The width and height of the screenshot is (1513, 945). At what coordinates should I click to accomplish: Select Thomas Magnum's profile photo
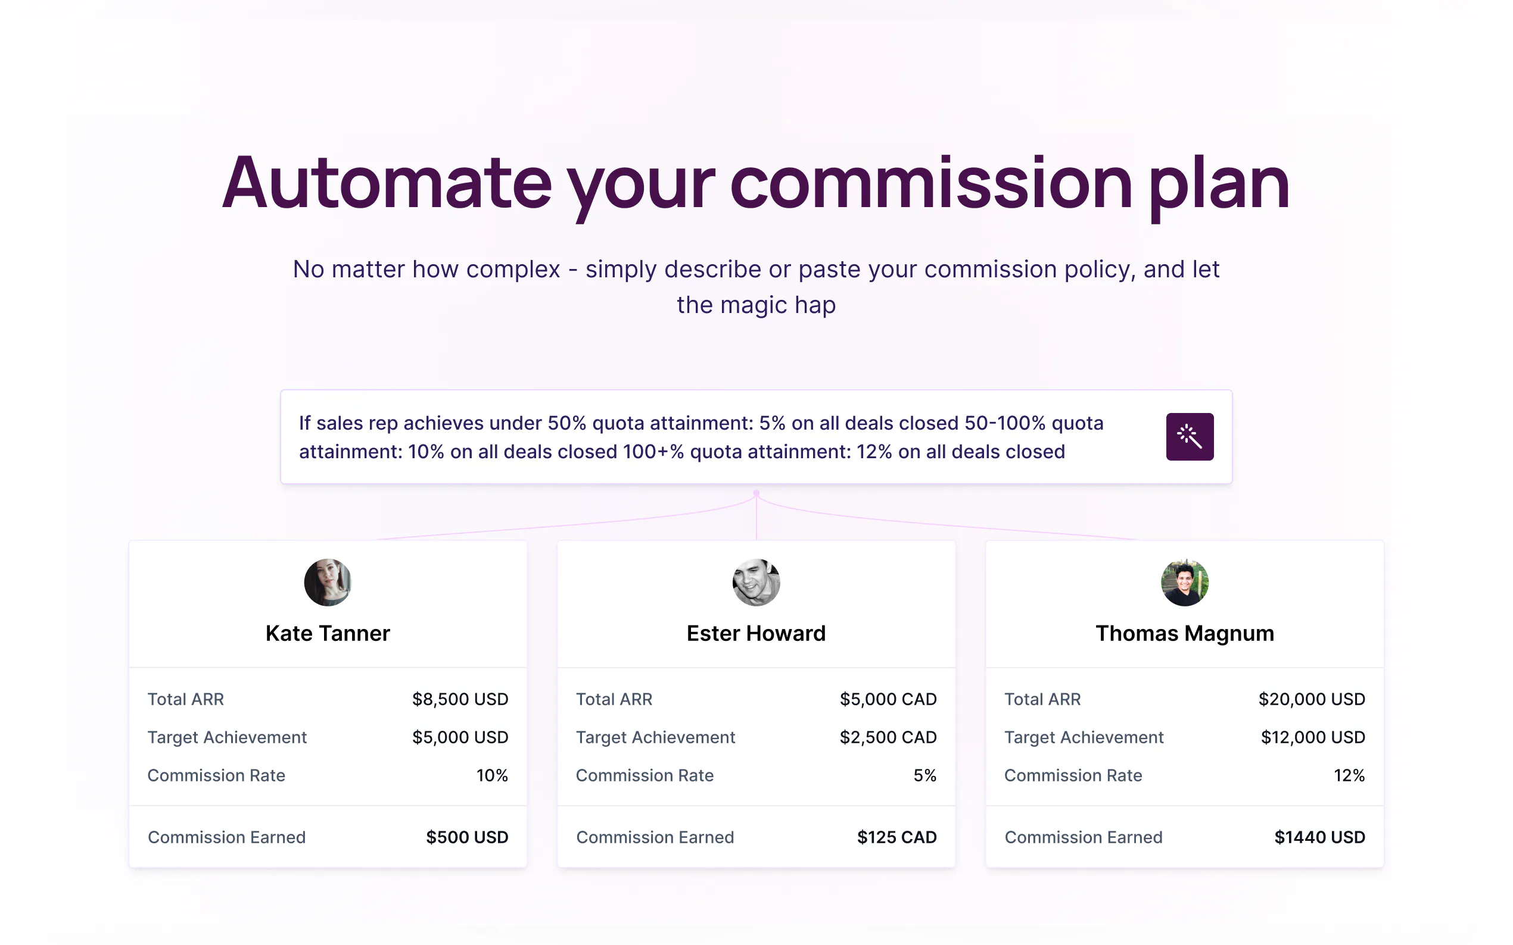click(x=1184, y=582)
